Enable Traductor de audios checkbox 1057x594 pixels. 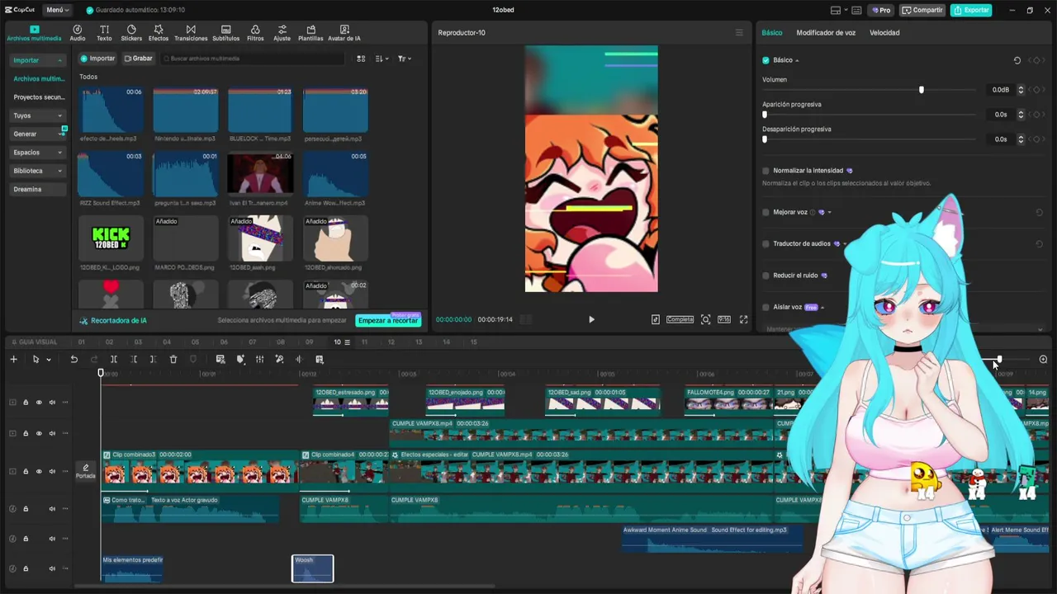[x=765, y=244]
